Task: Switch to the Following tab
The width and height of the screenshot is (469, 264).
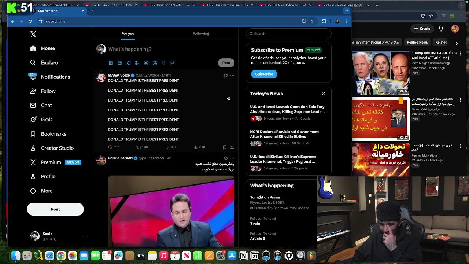Action: [201, 33]
